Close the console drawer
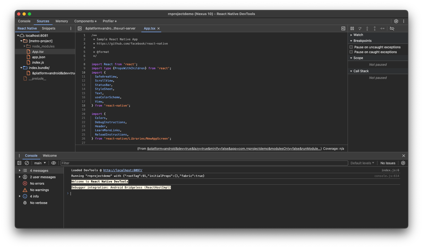This screenshot has height=248, width=423. [403, 156]
